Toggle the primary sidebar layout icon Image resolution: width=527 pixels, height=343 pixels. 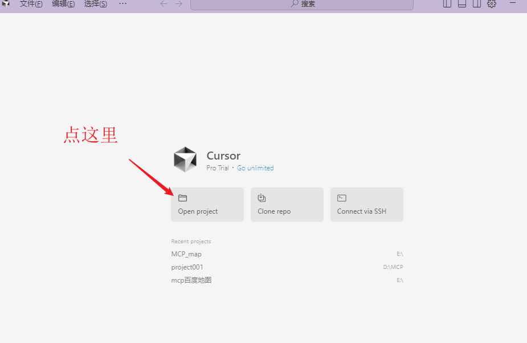(447, 3)
